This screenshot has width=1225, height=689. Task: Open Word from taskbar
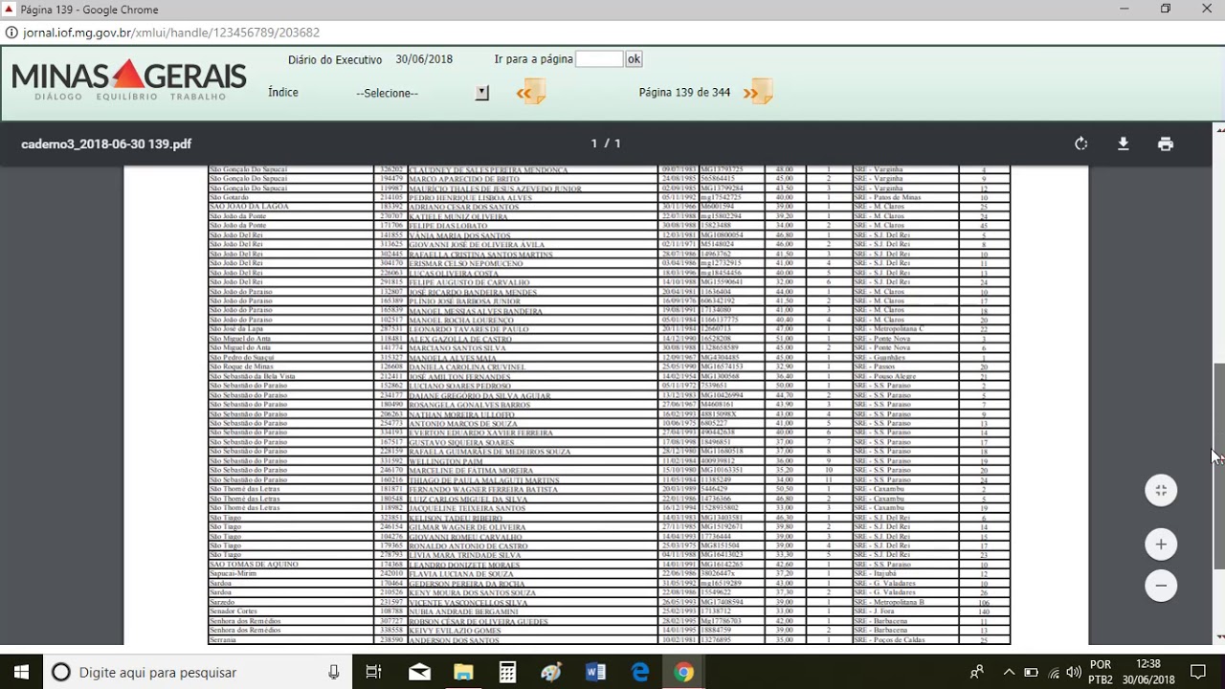click(595, 673)
